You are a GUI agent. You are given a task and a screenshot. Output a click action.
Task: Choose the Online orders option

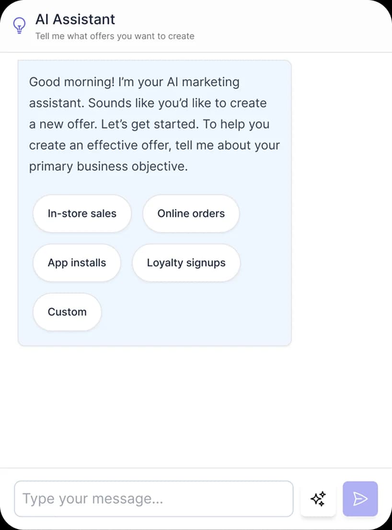point(191,214)
